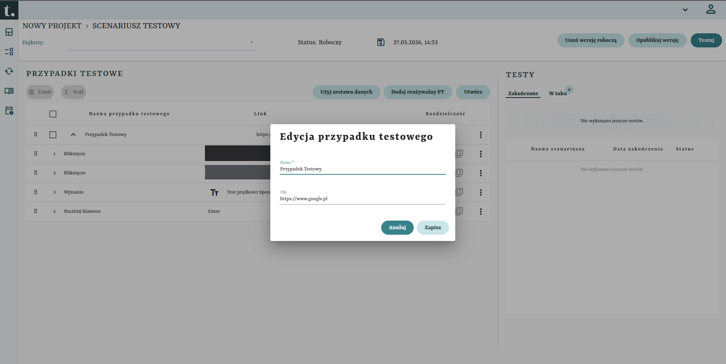726x364 pixels.
Task: Open the top bar dropdown arrow
Action: (x=685, y=10)
